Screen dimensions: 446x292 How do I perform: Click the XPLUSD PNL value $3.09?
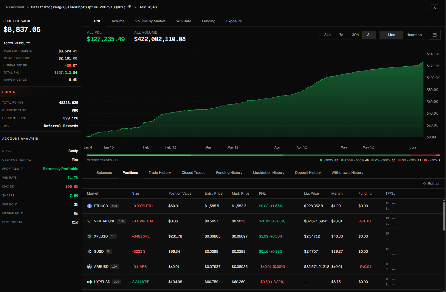click(x=271, y=236)
